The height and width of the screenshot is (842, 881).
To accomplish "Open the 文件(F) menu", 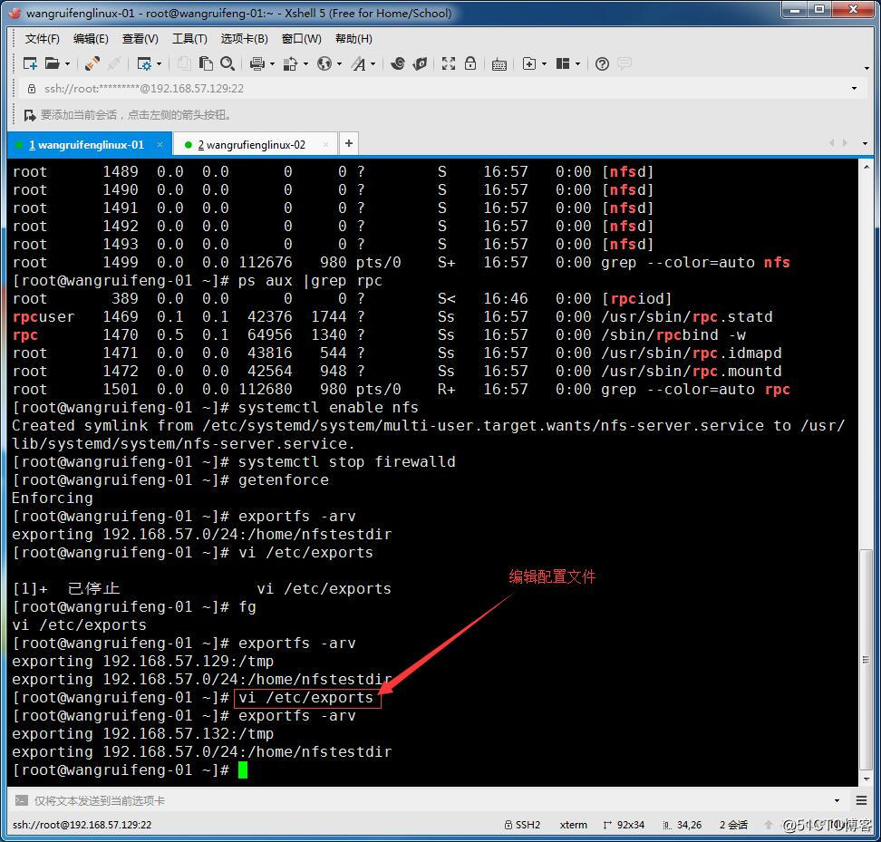I will (x=42, y=38).
